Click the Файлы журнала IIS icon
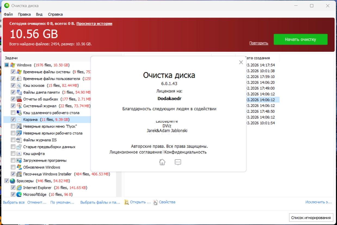This screenshot has width=337, height=225. [x=19, y=140]
